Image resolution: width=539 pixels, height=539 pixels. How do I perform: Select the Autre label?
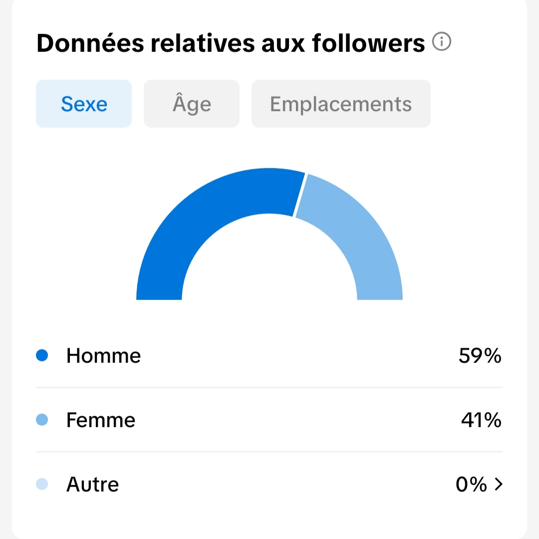tap(93, 485)
